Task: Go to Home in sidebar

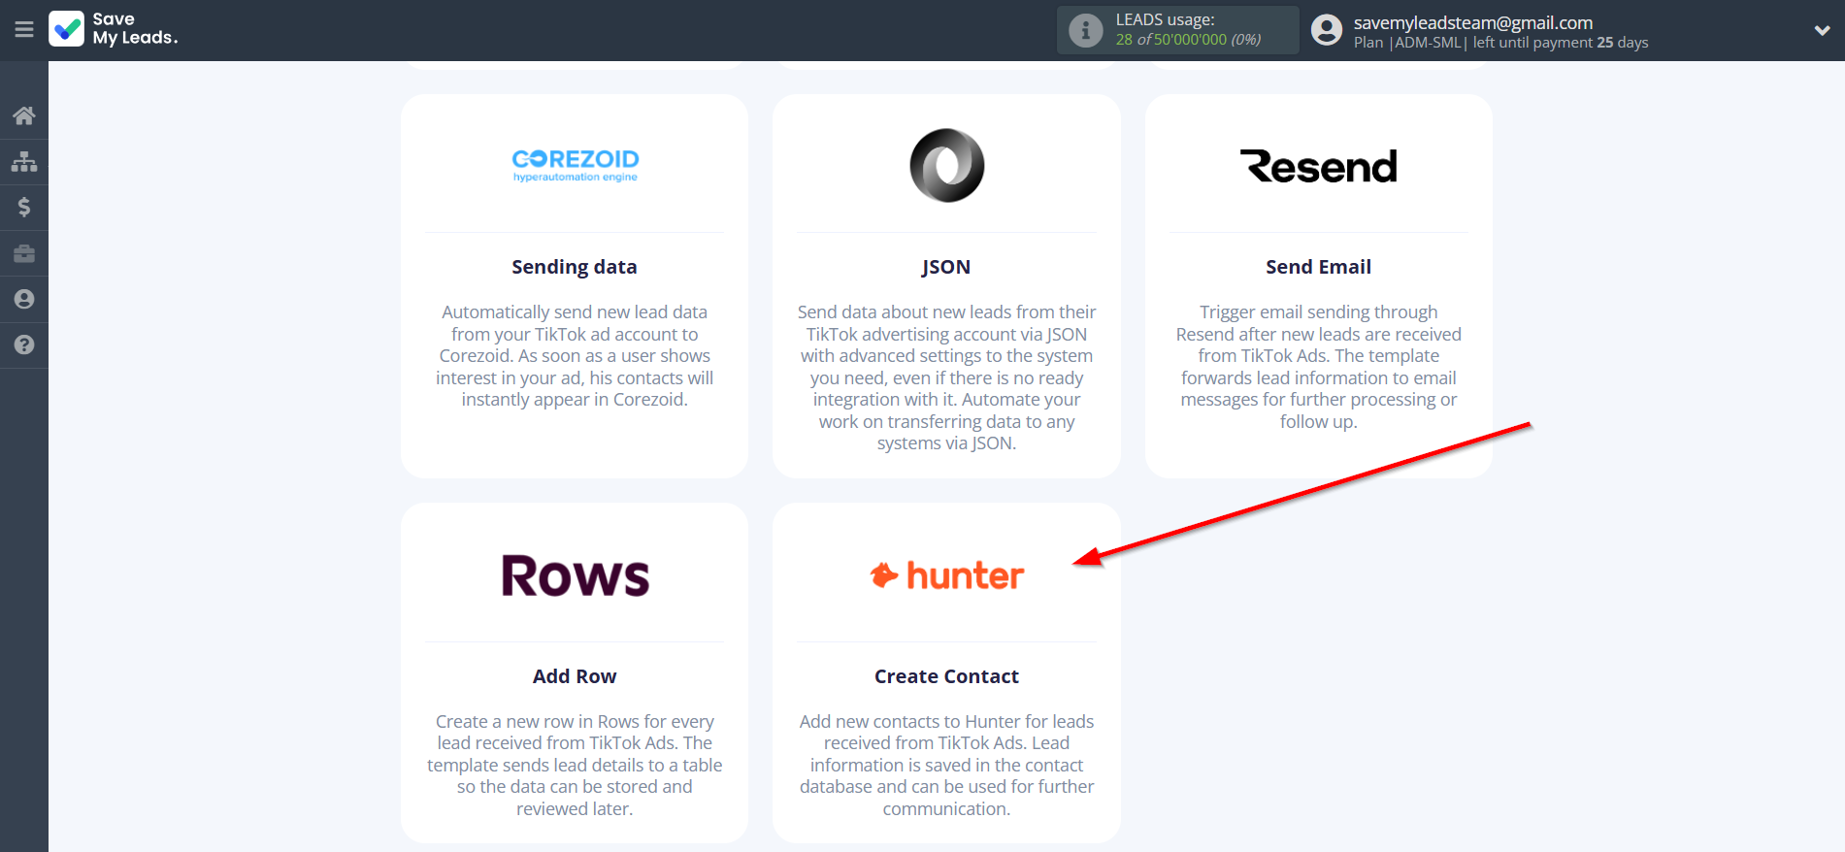Action: 24,115
